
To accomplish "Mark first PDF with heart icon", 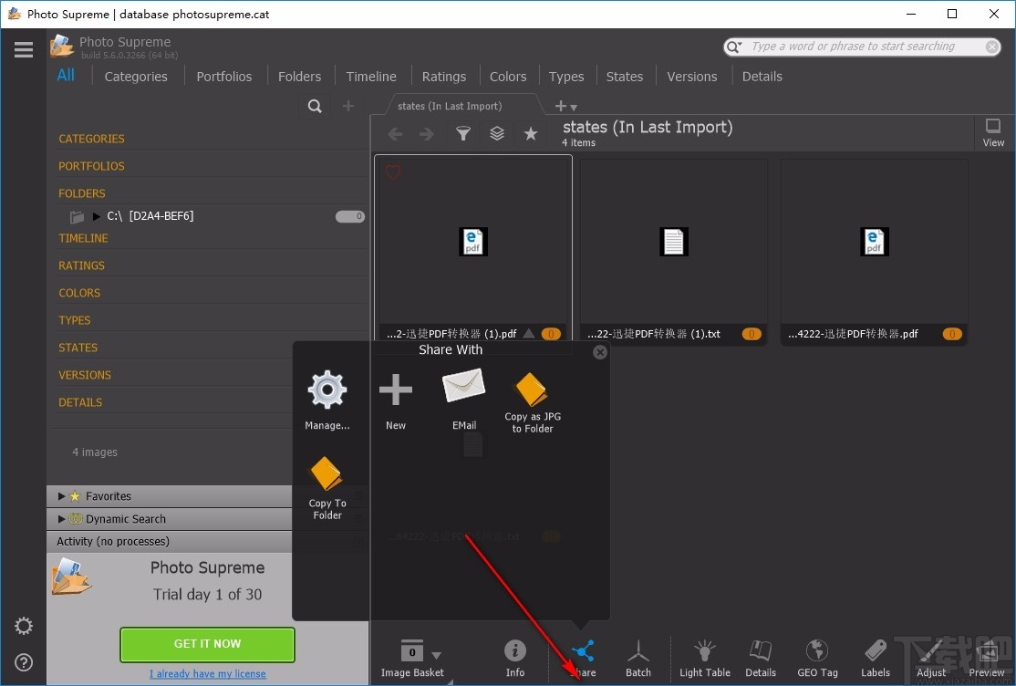I will (x=393, y=171).
